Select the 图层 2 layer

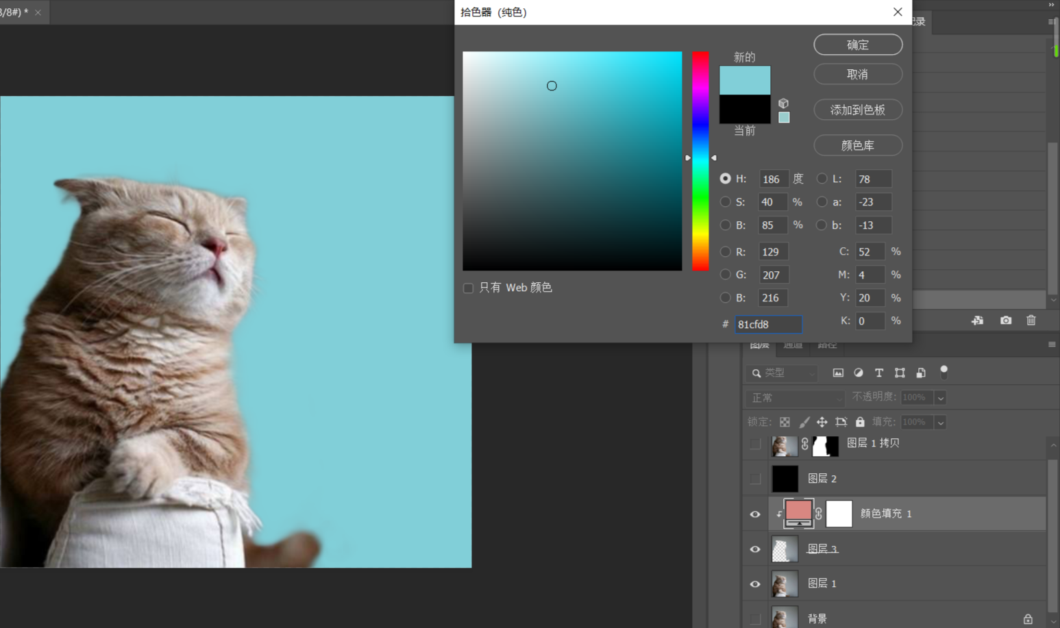point(895,479)
